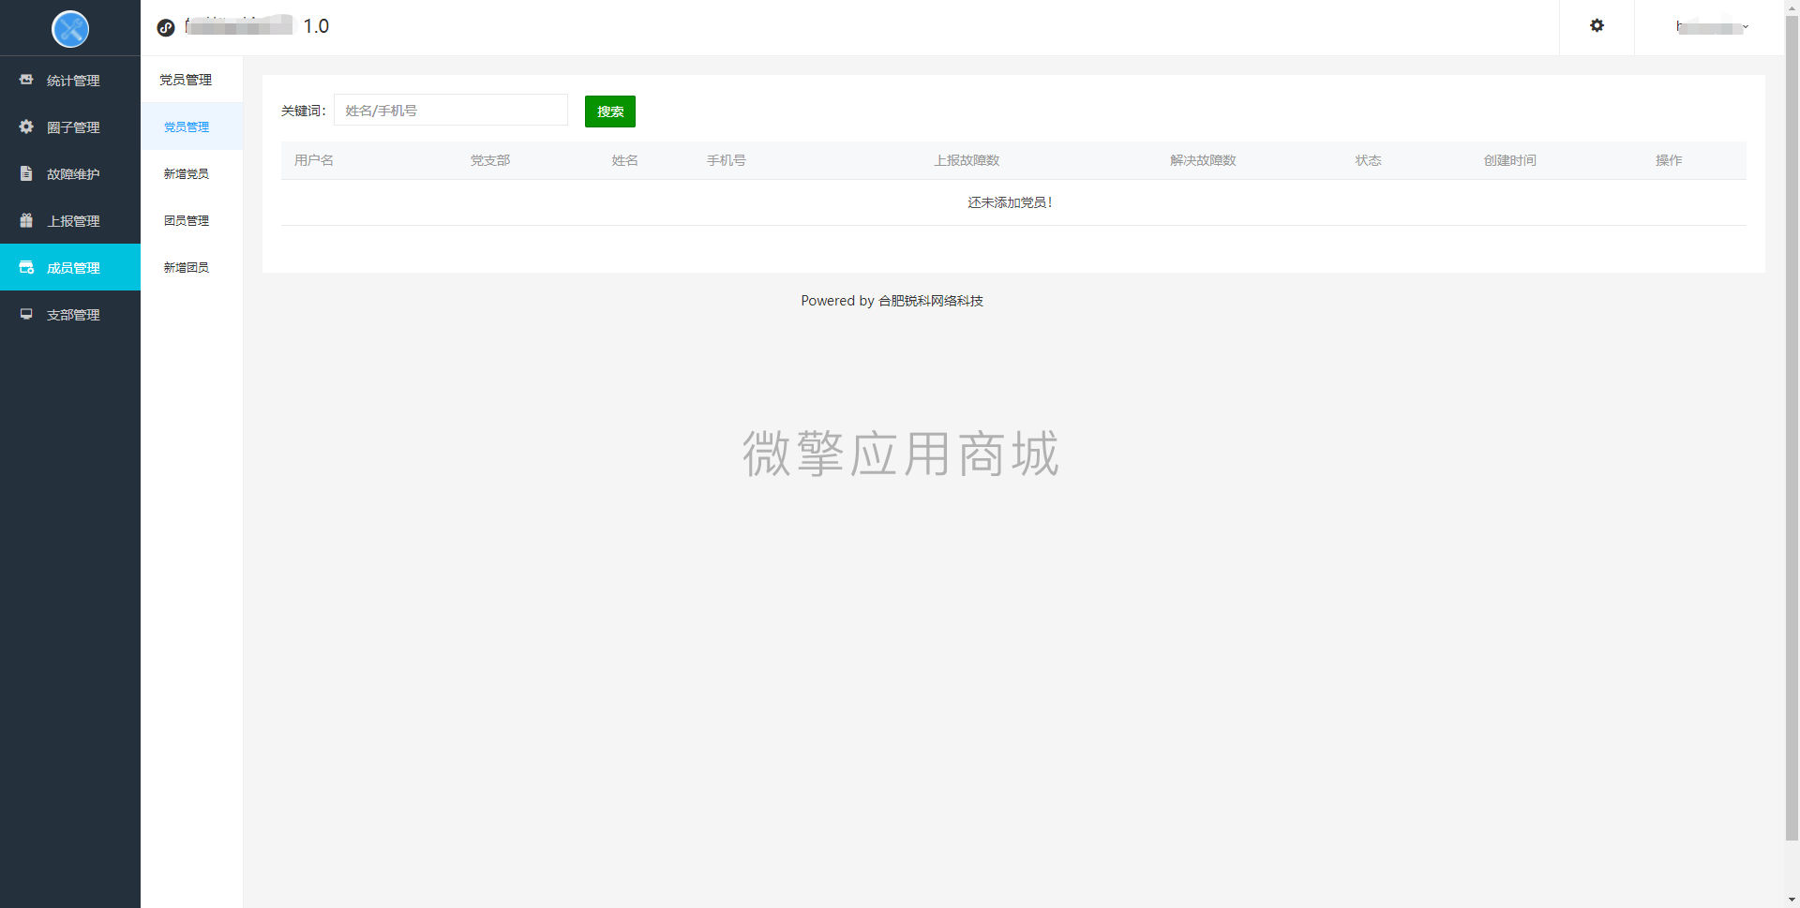This screenshot has height=908, width=1800.
Task: Click the page vertical scrollbar
Action: pyautogui.click(x=1792, y=428)
